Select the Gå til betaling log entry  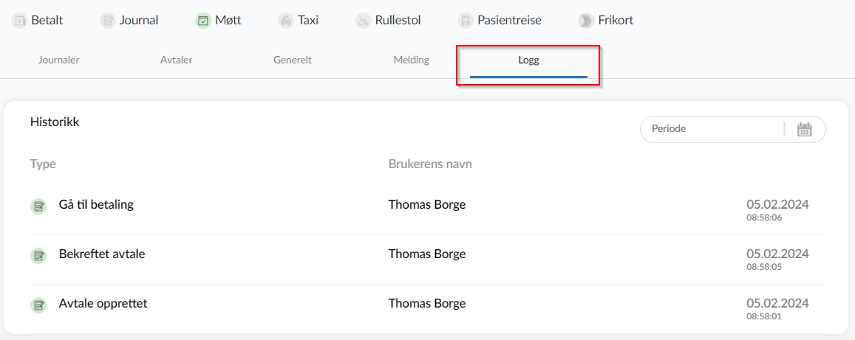click(428, 210)
